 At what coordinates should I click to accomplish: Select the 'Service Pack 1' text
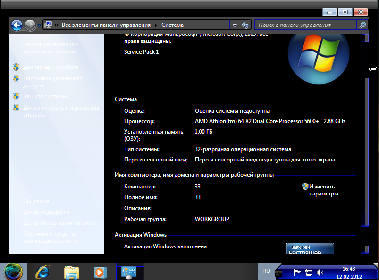click(x=142, y=52)
